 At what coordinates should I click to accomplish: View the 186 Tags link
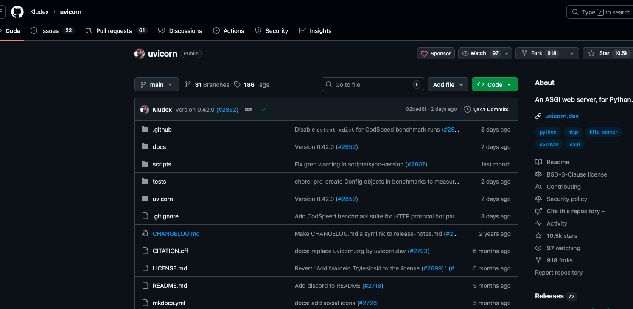pyautogui.click(x=252, y=85)
